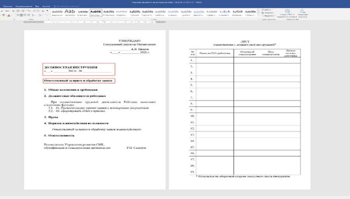Apply the large 'Aab' heading style
The width and height of the screenshot is (350, 199).
point(70,12)
